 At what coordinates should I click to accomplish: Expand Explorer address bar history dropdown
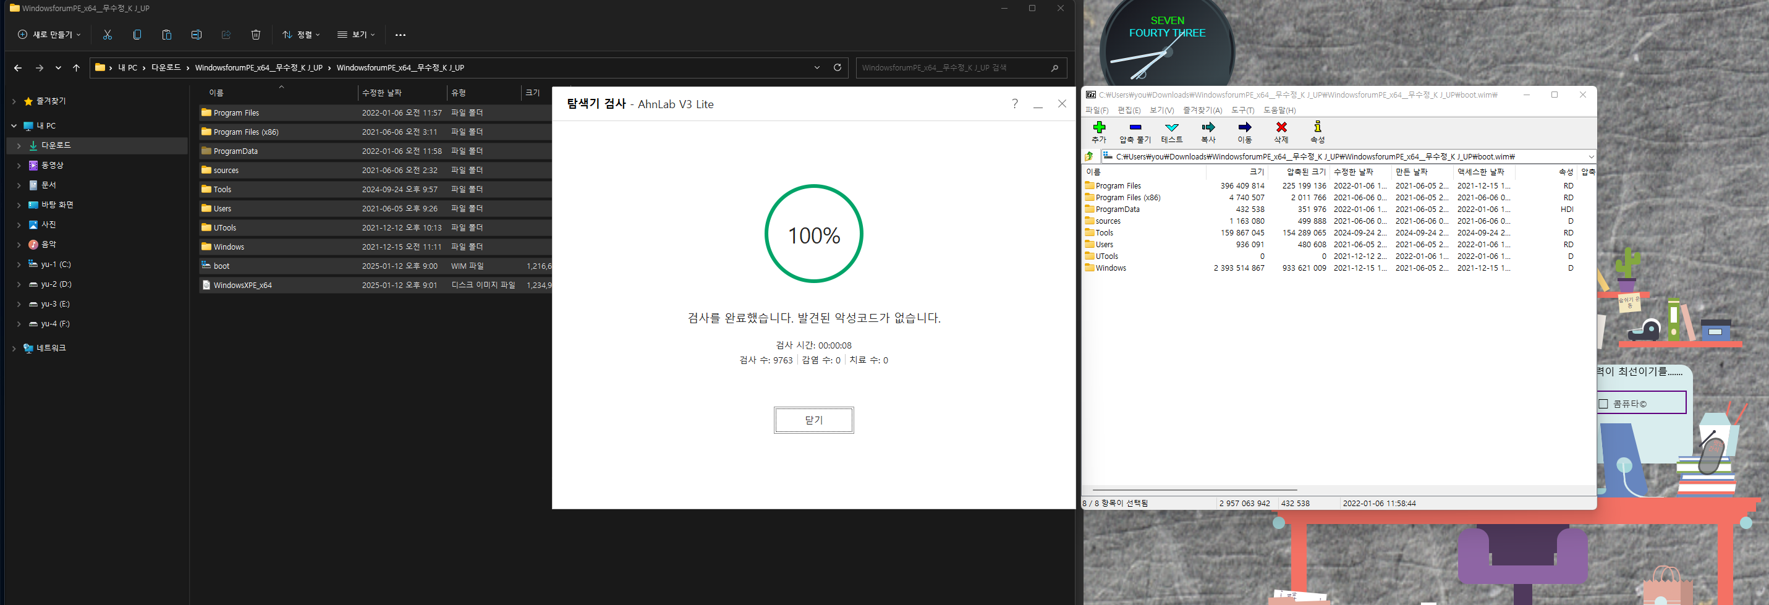point(817,67)
